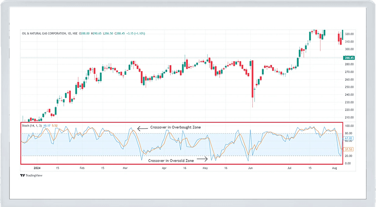376x207 pixels.
Task: Click the orange 37.53 stochastic value tag
Action: pos(349,149)
